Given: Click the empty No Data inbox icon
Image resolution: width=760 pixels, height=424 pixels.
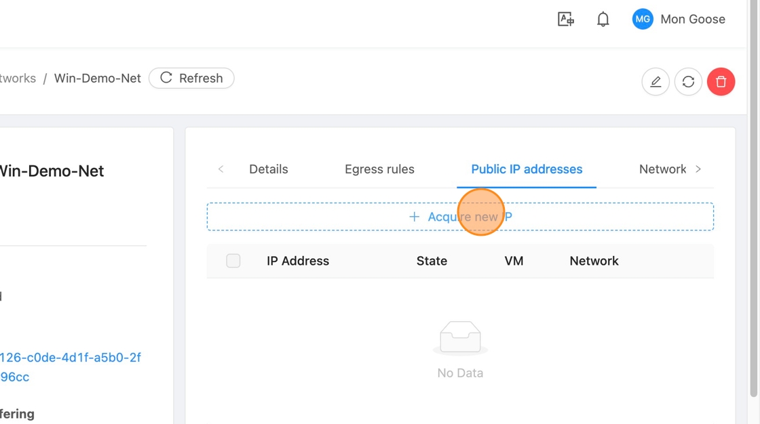Looking at the screenshot, I should [x=460, y=337].
